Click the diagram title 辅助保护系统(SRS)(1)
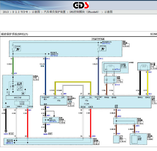This screenshot has width=157, height=151. click(14, 34)
